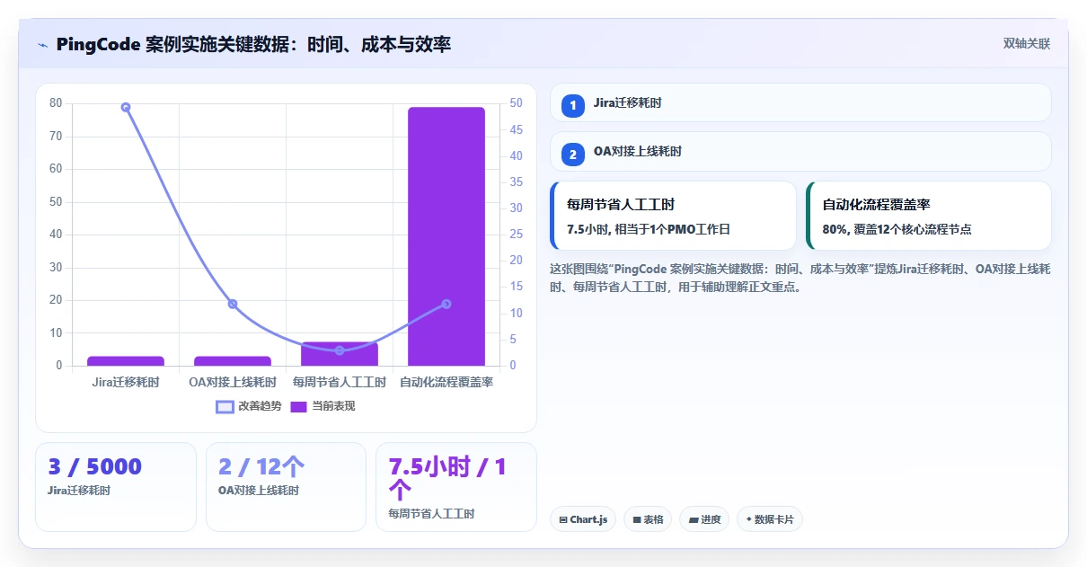Click the 表格 tag chip

pyautogui.click(x=648, y=519)
